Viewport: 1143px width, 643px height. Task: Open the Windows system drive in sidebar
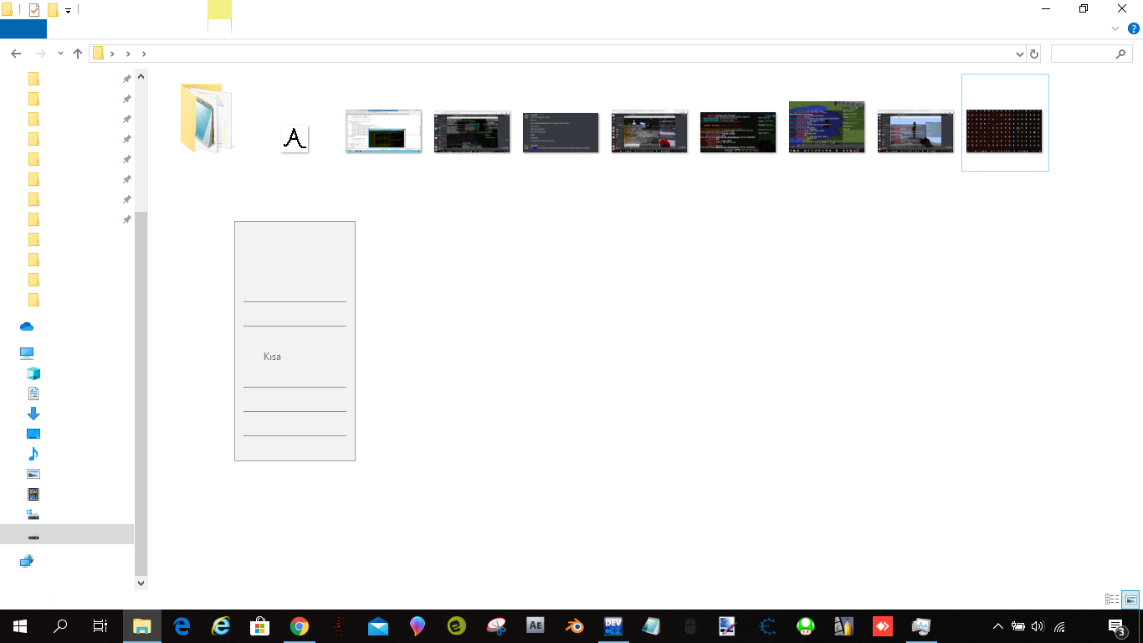(33, 514)
